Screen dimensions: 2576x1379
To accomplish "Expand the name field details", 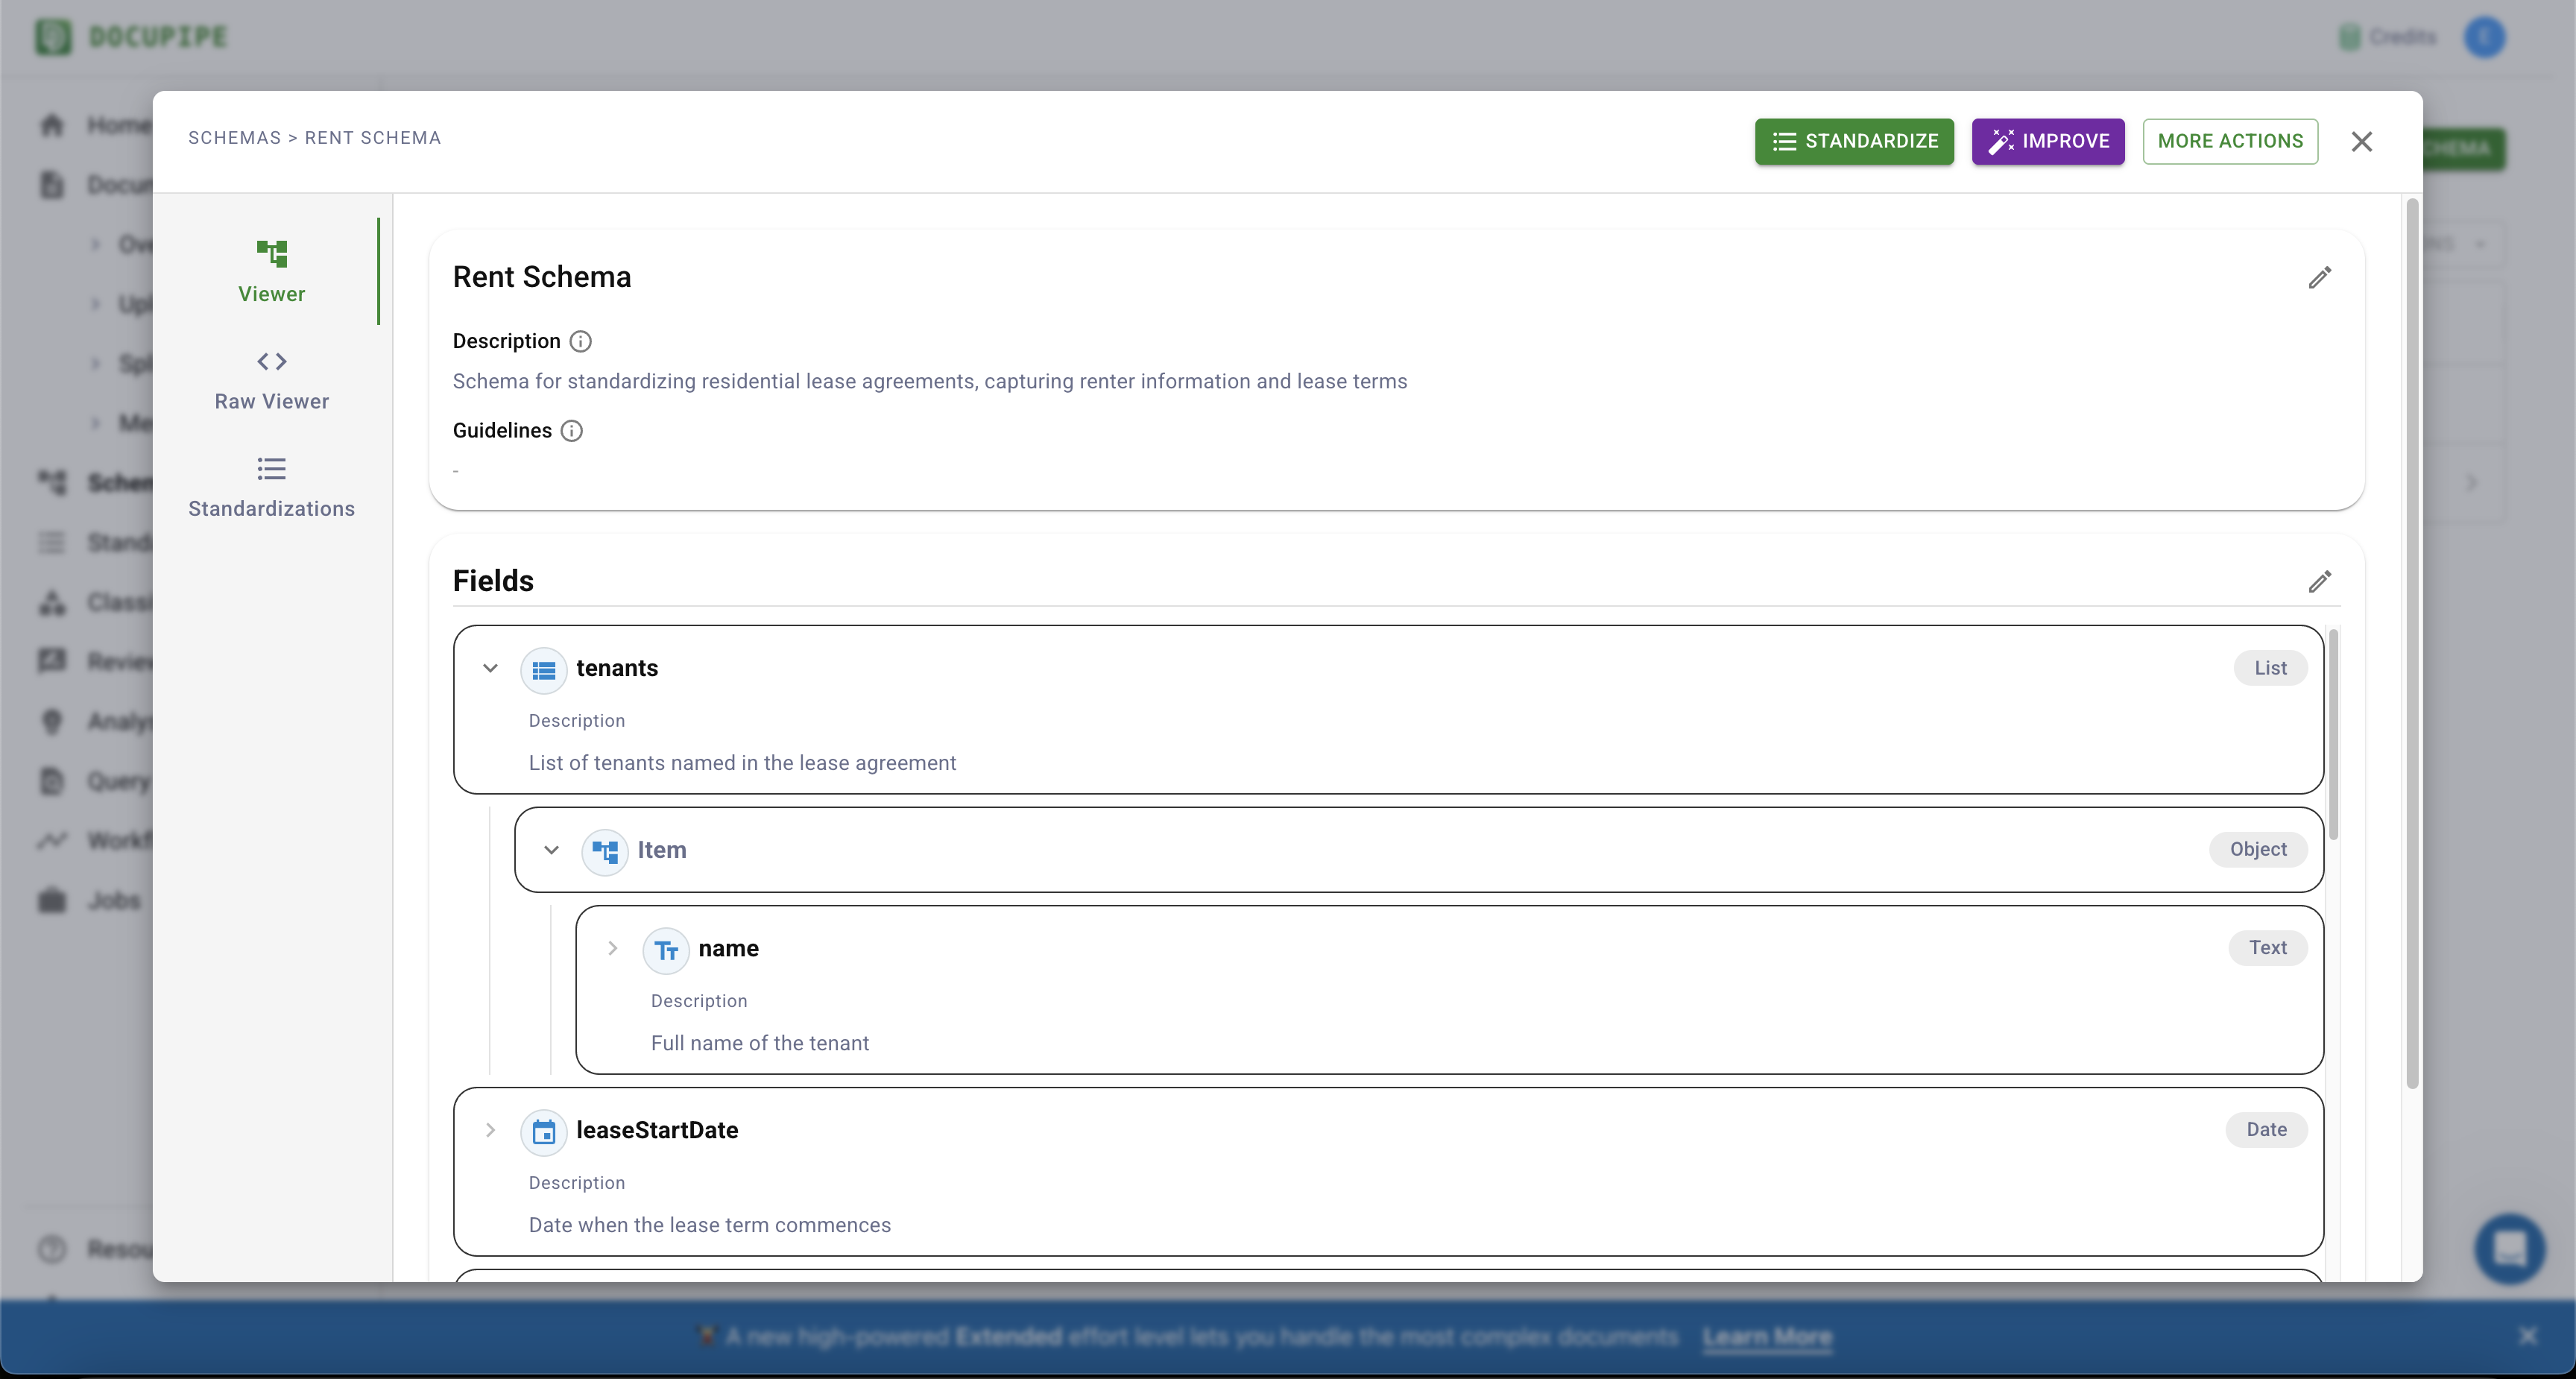I will tap(612, 948).
